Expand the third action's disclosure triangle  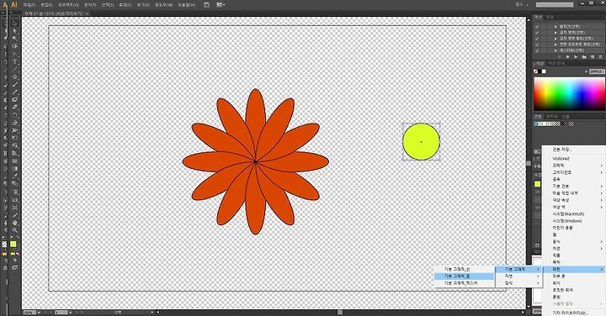pyautogui.click(x=555, y=38)
